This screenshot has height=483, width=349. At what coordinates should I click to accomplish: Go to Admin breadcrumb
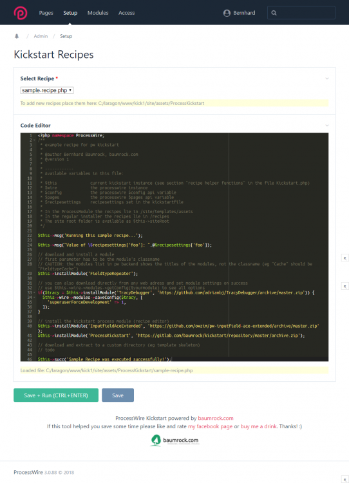tap(41, 36)
